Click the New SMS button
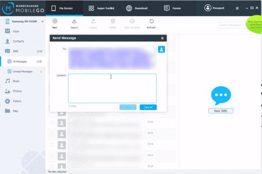Screen dimensions: 262x174 tap(220, 111)
